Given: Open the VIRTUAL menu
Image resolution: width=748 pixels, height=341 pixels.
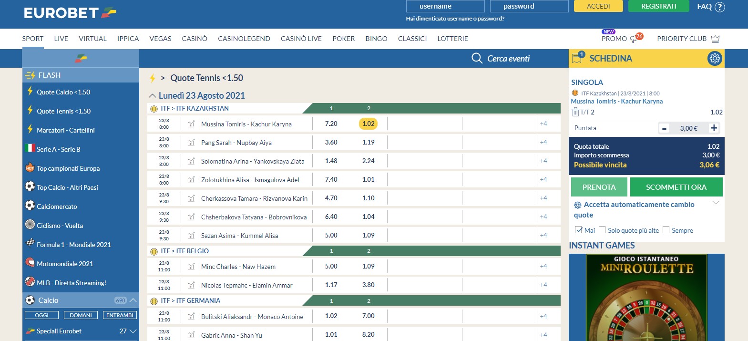Looking at the screenshot, I should tap(92, 39).
